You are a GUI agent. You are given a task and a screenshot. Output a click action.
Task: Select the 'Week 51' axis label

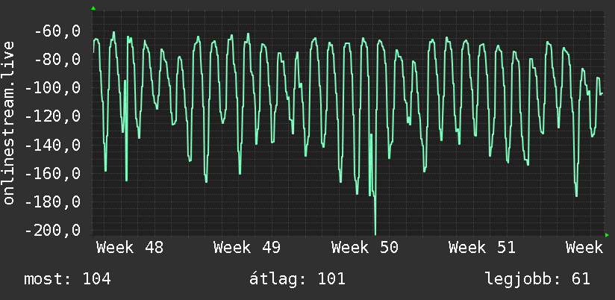point(482,248)
